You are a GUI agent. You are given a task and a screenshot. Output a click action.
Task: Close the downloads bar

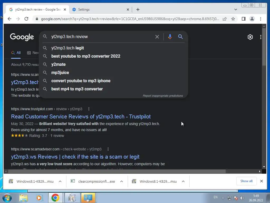(261, 181)
